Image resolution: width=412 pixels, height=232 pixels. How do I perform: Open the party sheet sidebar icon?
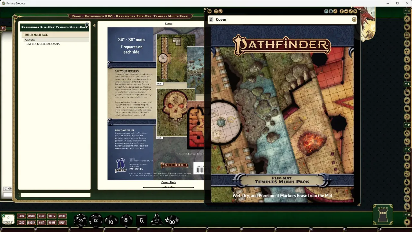407,27
